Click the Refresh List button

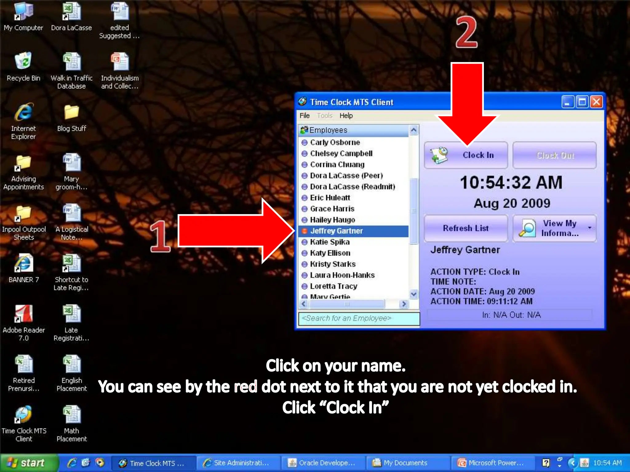pos(465,228)
